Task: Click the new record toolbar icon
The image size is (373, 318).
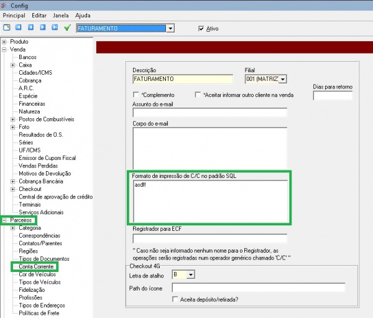Action: pyautogui.click(x=6, y=28)
